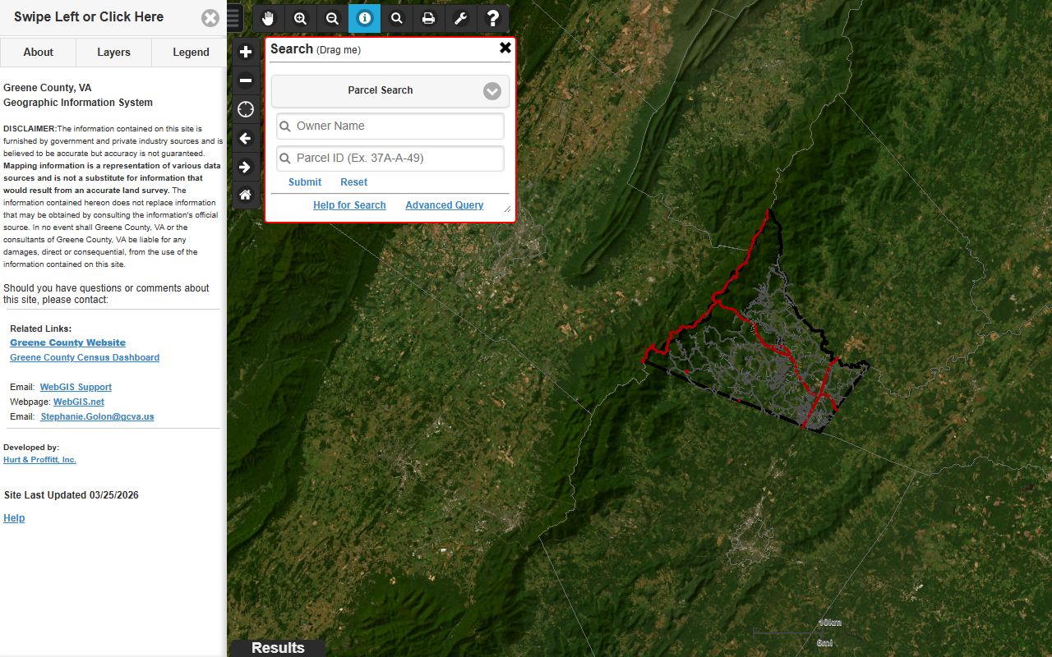Open the Help for Search link

tap(349, 205)
